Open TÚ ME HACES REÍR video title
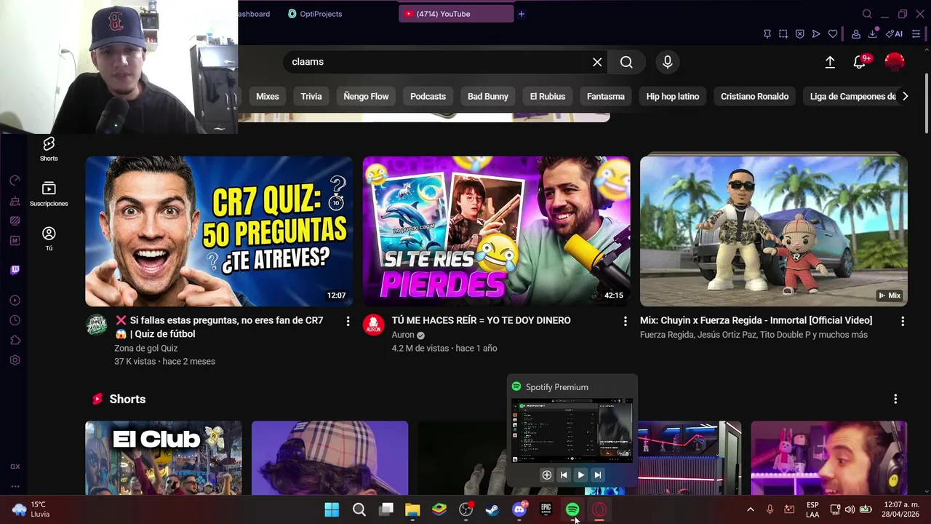The height and width of the screenshot is (524, 931). click(x=481, y=320)
